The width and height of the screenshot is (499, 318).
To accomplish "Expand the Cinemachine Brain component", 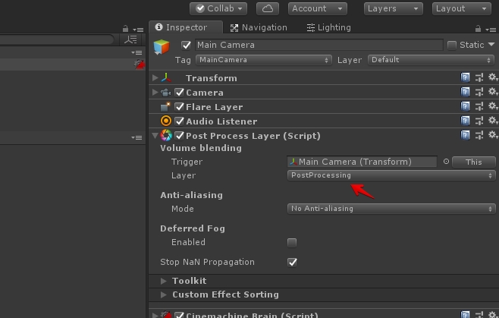I will tap(155, 315).
